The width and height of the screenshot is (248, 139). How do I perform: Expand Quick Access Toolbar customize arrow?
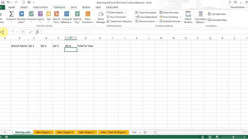click(34, 2)
